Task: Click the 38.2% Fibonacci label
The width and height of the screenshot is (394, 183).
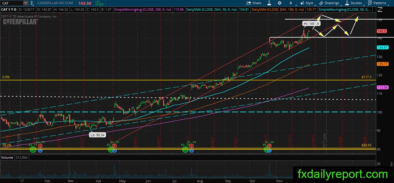Action: pos(7,145)
